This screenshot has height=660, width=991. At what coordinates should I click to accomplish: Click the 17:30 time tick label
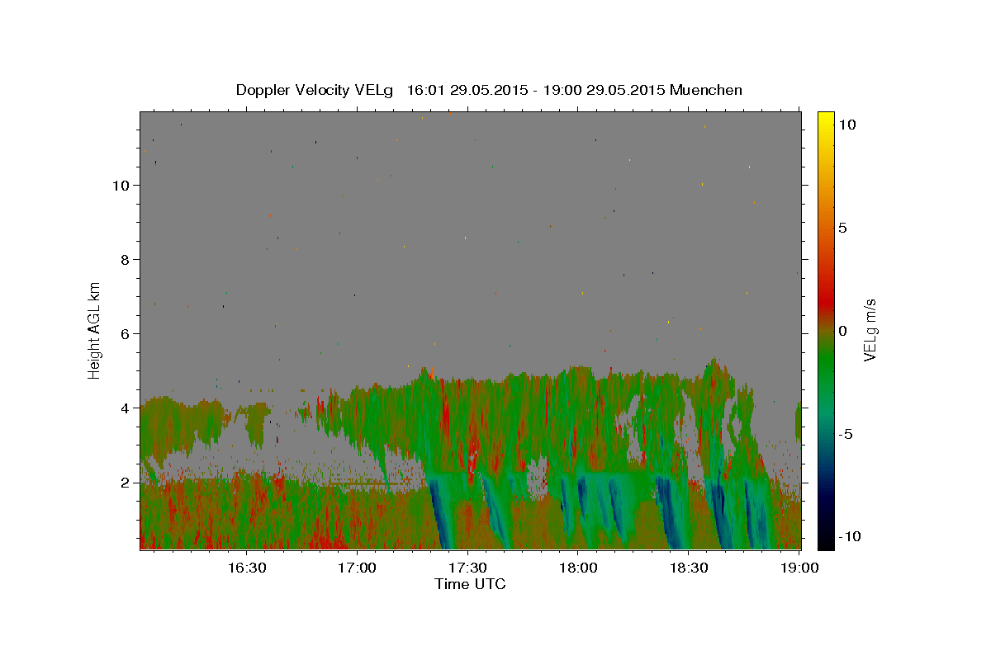pyautogui.click(x=467, y=568)
